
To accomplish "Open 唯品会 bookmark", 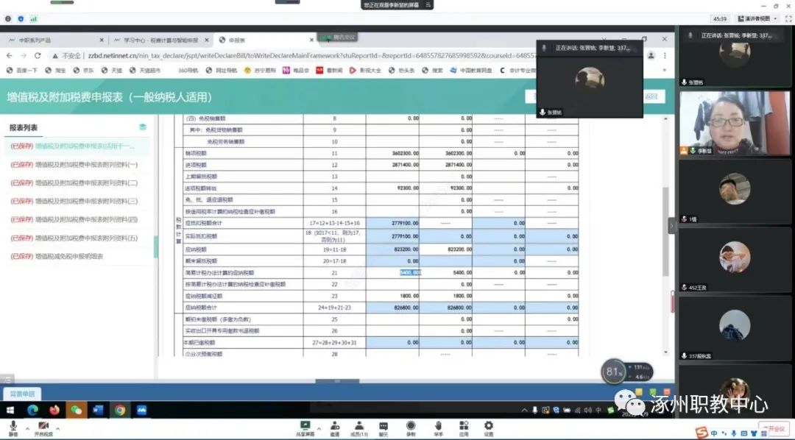I will (x=296, y=71).
